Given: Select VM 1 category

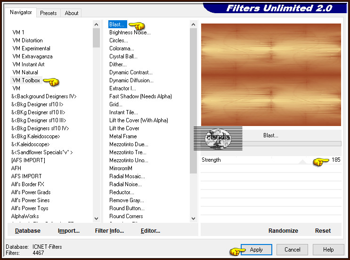Looking at the screenshot, I should [x=18, y=32].
